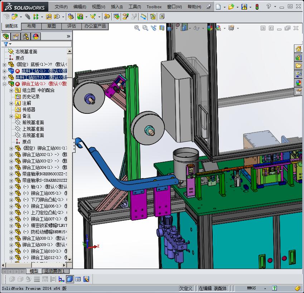This screenshot has width=304, height=293.
Task: Click the Section View icon
Action: tap(161, 28)
